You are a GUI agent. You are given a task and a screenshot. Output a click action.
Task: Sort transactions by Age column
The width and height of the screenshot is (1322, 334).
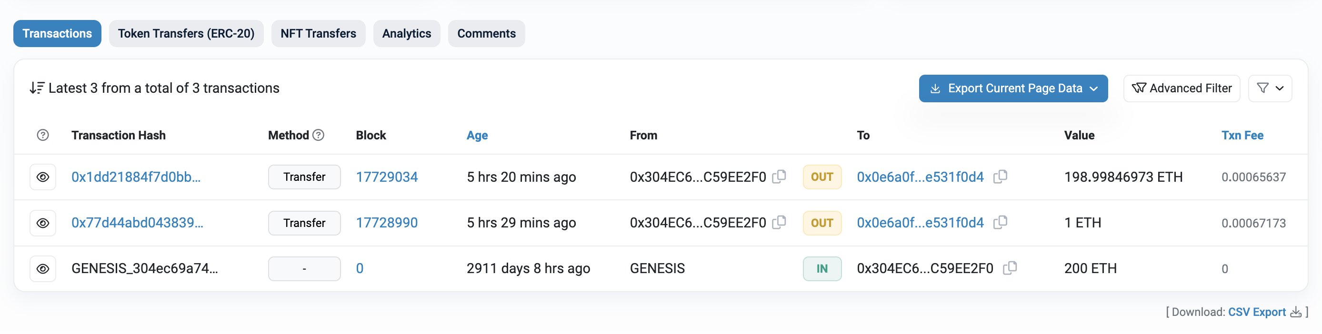tap(477, 136)
